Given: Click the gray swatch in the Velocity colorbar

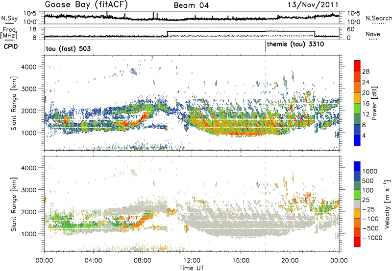Looking at the screenshot, I should [357, 204].
